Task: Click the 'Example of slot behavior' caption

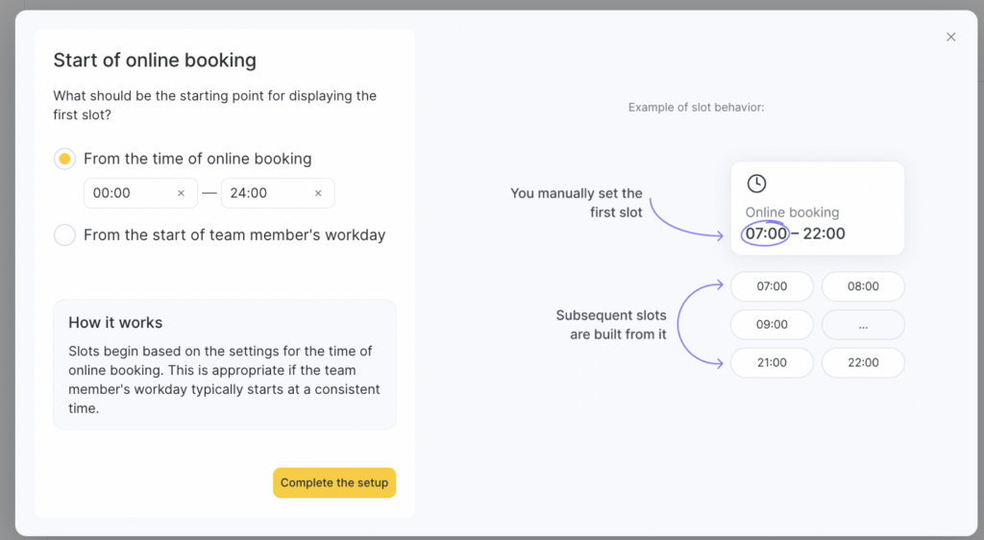Action: click(x=696, y=108)
